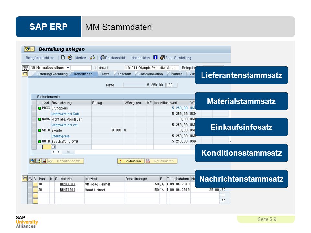
Task: Open the Texte tab
Action: tap(105, 74)
